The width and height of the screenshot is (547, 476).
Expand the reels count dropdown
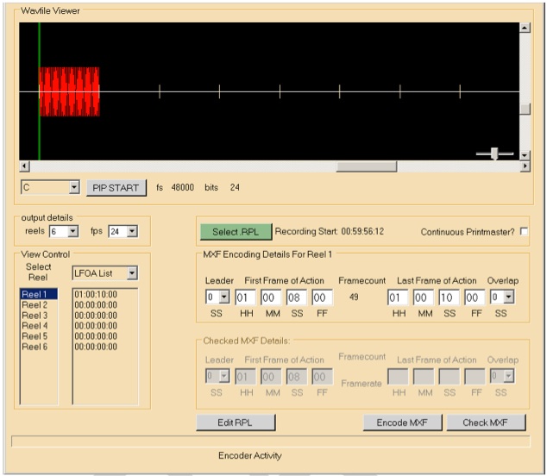click(72, 231)
